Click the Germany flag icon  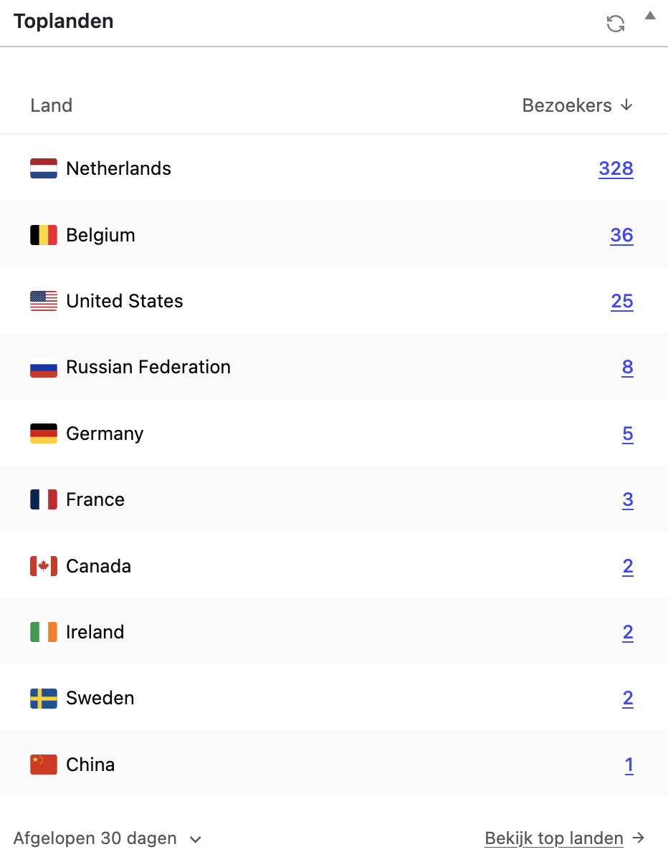point(44,433)
